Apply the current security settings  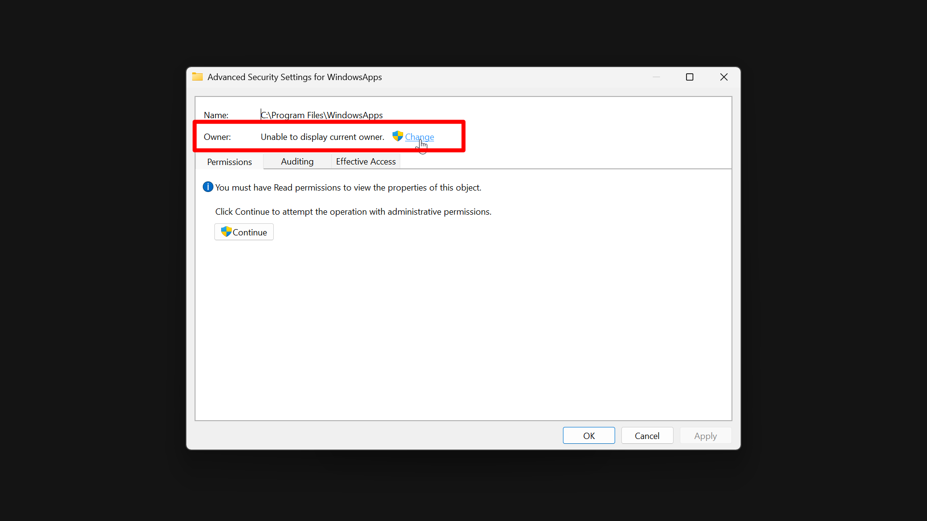(x=705, y=435)
